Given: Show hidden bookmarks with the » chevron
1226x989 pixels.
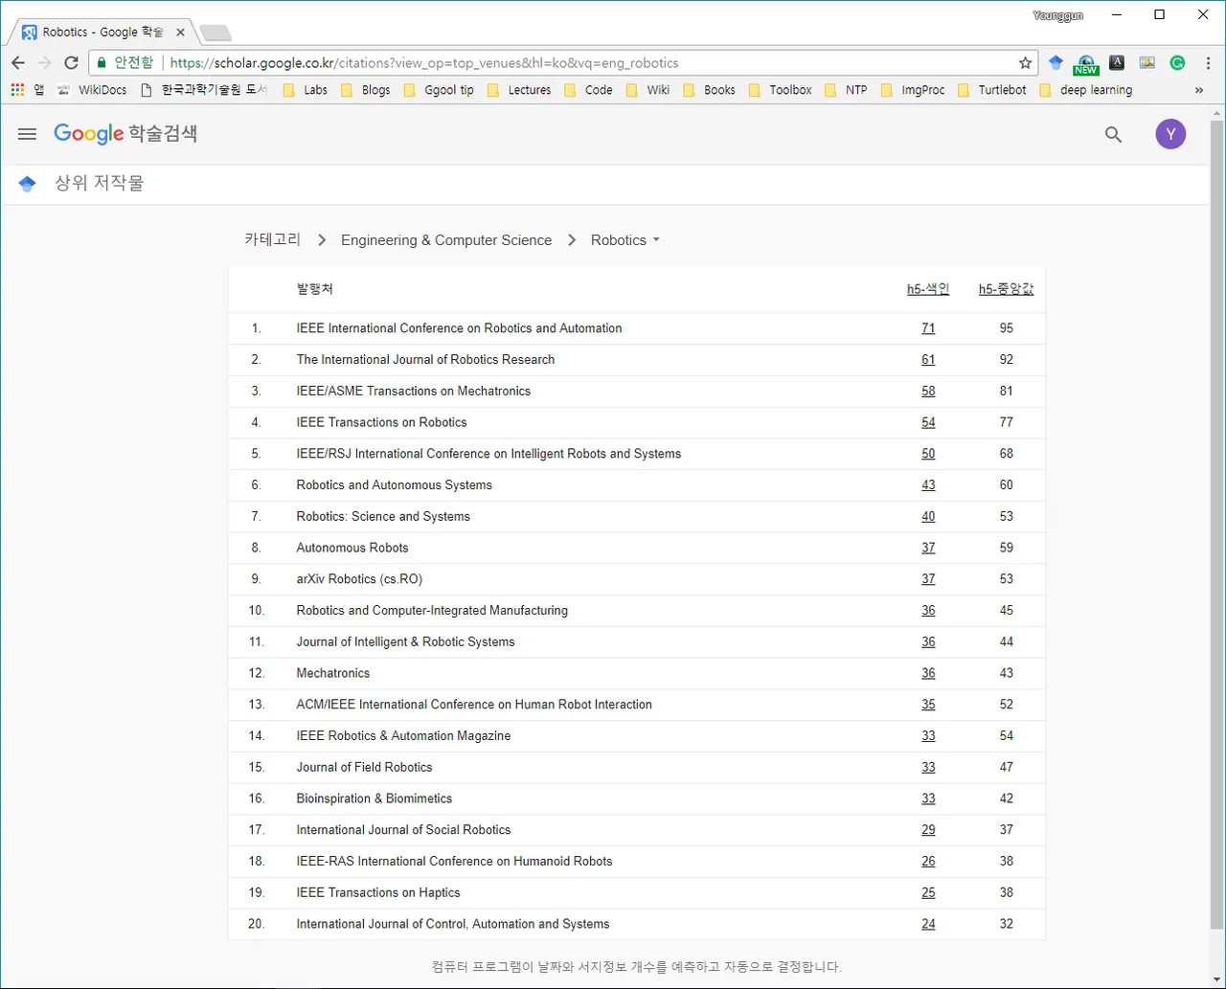Looking at the screenshot, I should [1198, 90].
